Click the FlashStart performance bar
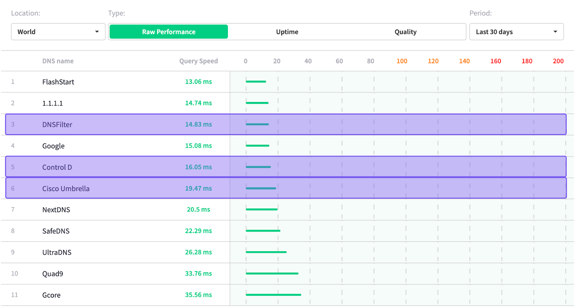The width and height of the screenshot is (577, 308). point(256,82)
